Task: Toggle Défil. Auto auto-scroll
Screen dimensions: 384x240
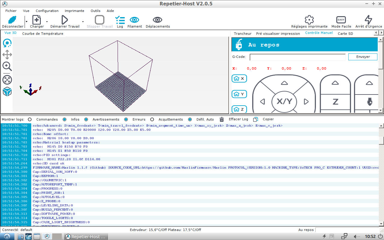Action: point(190,119)
